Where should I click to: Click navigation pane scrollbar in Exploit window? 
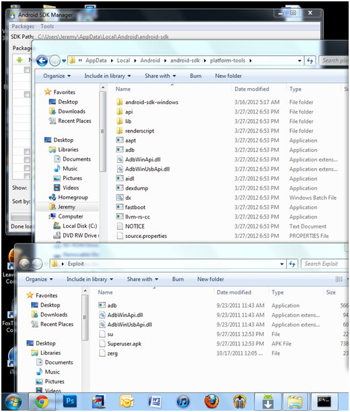(85, 317)
